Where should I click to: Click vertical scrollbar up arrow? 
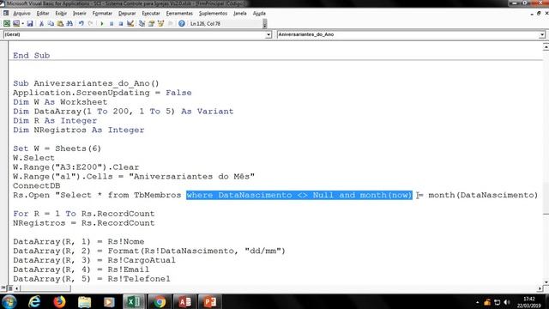tap(546, 46)
